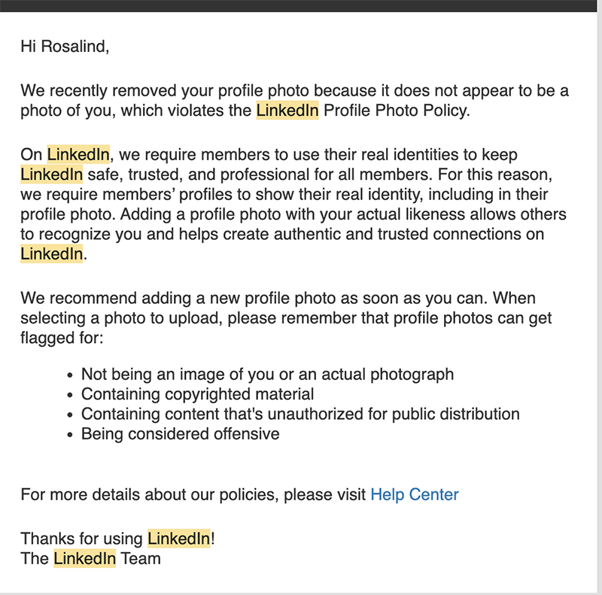Click highlighted LinkedIn in 'Thanks for using'
Viewport: 602px width, 595px height.
click(x=179, y=539)
